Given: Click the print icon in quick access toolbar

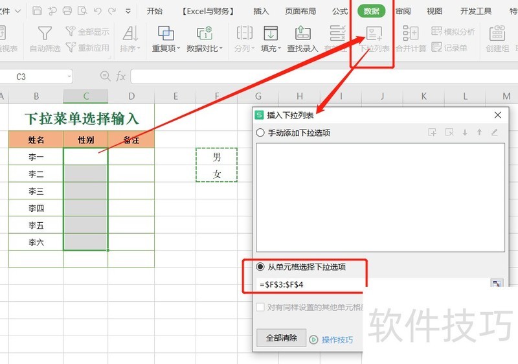Looking at the screenshot, I should 68,11.
